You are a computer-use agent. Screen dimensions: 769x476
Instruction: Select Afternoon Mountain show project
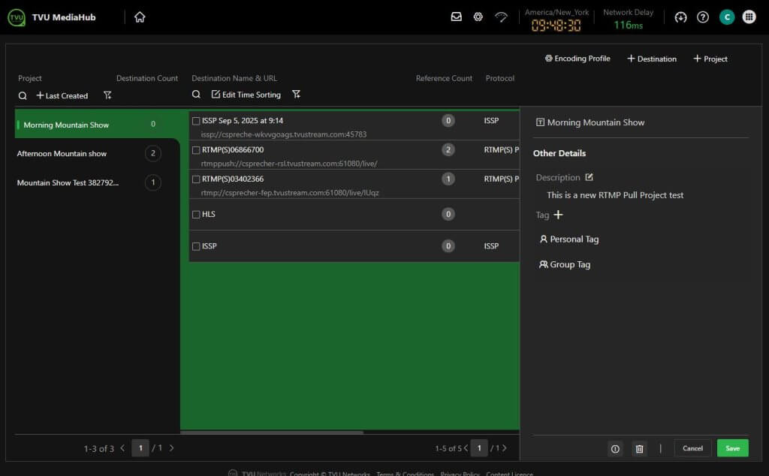tap(62, 154)
